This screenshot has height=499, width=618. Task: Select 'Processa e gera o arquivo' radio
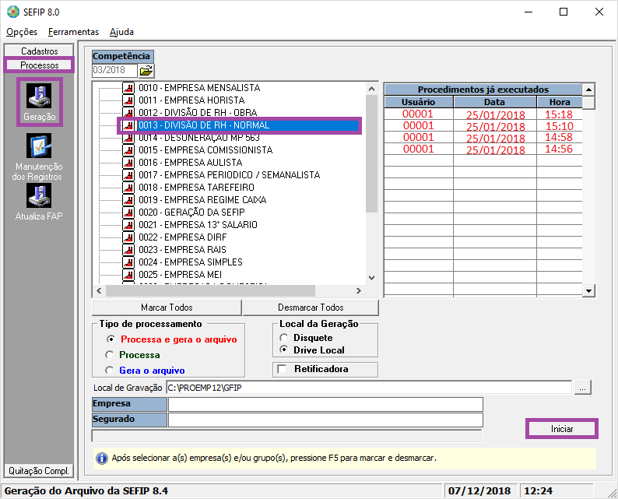(111, 339)
